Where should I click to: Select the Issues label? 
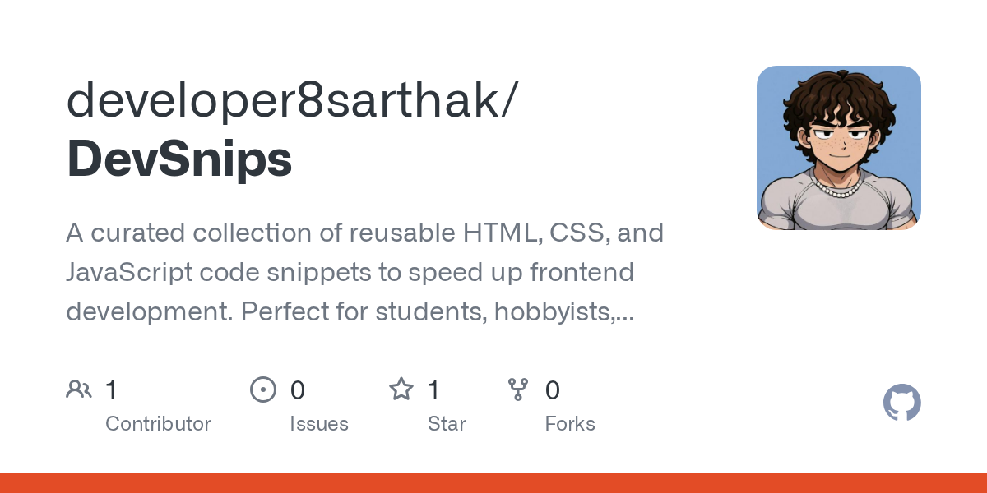(318, 424)
